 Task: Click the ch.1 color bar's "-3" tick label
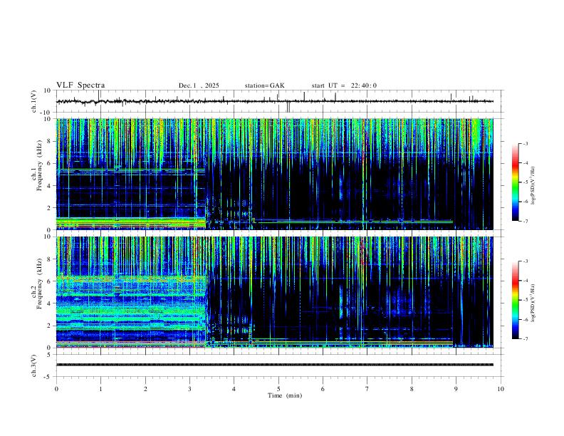pyautogui.click(x=525, y=143)
